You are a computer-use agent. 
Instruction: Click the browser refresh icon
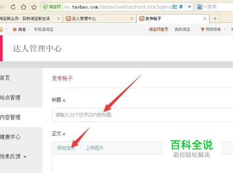[13, 7]
